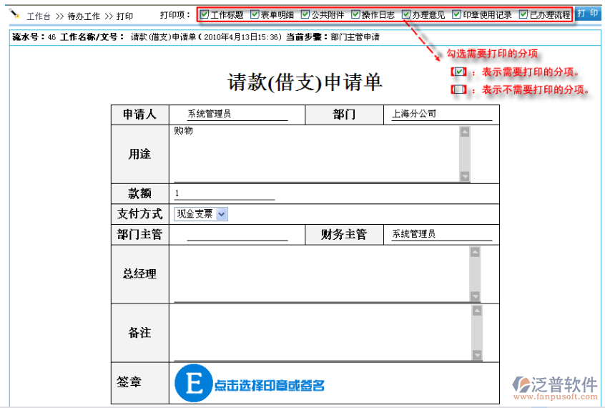Go to 待办工作 breadcrumb

[x=84, y=16]
